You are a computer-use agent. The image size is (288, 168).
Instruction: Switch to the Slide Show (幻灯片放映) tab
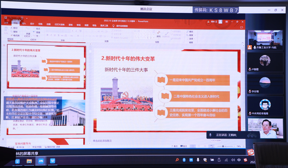coord(60,25)
